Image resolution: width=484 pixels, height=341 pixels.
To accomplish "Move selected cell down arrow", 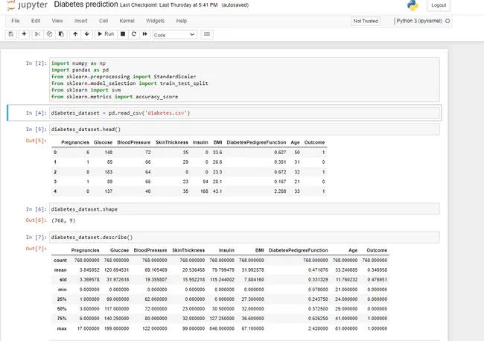I will (x=86, y=34).
